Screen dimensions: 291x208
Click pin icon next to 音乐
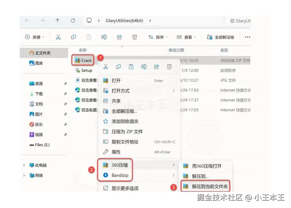click(x=65, y=124)
